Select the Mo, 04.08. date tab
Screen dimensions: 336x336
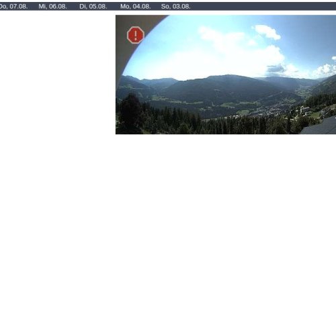point(135,6)
